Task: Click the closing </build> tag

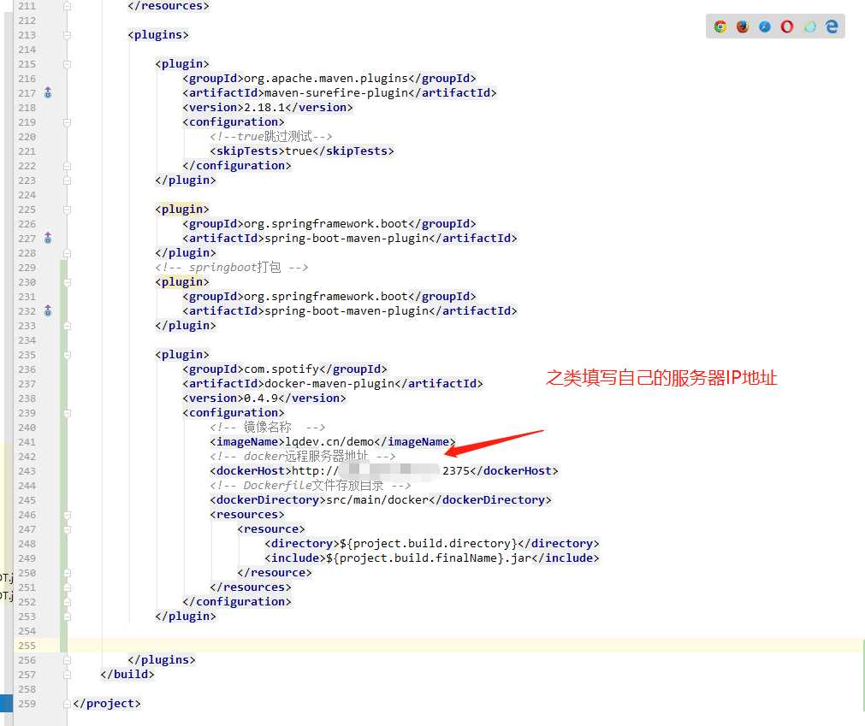Action: pos(127,674)
